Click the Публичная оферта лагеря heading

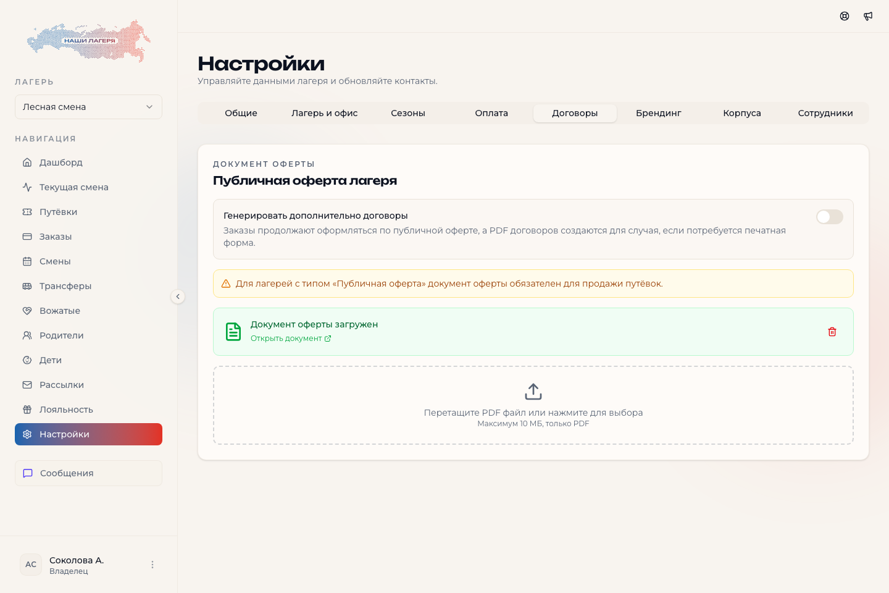pos(305,180)
